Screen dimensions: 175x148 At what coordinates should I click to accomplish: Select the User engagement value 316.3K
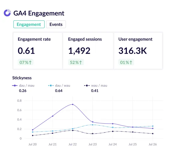point(133,51)
